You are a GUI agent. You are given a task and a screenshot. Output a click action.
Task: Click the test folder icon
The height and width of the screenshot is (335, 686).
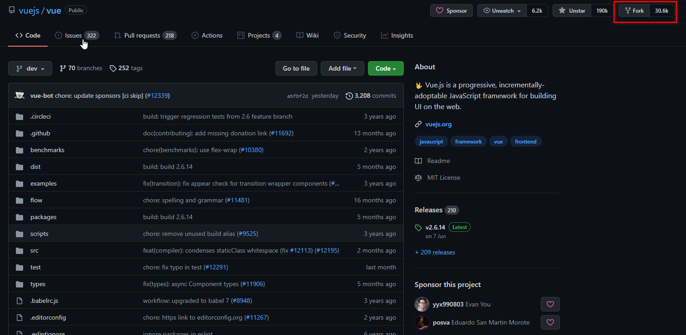[20, 267]
